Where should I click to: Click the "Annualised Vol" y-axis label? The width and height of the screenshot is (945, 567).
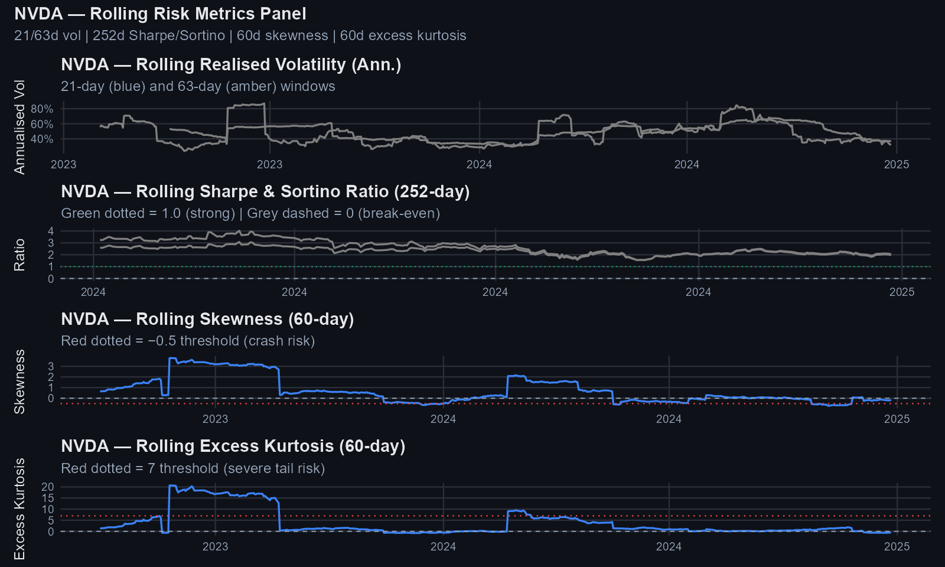[x=19, y=127]
